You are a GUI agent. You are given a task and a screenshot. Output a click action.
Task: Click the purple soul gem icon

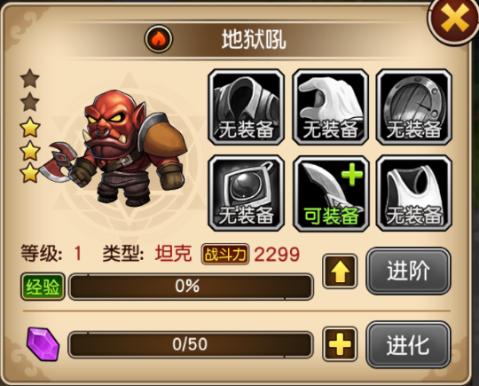click(43, 344)
